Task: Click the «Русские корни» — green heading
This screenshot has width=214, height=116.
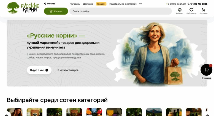Action: (56, 36)
